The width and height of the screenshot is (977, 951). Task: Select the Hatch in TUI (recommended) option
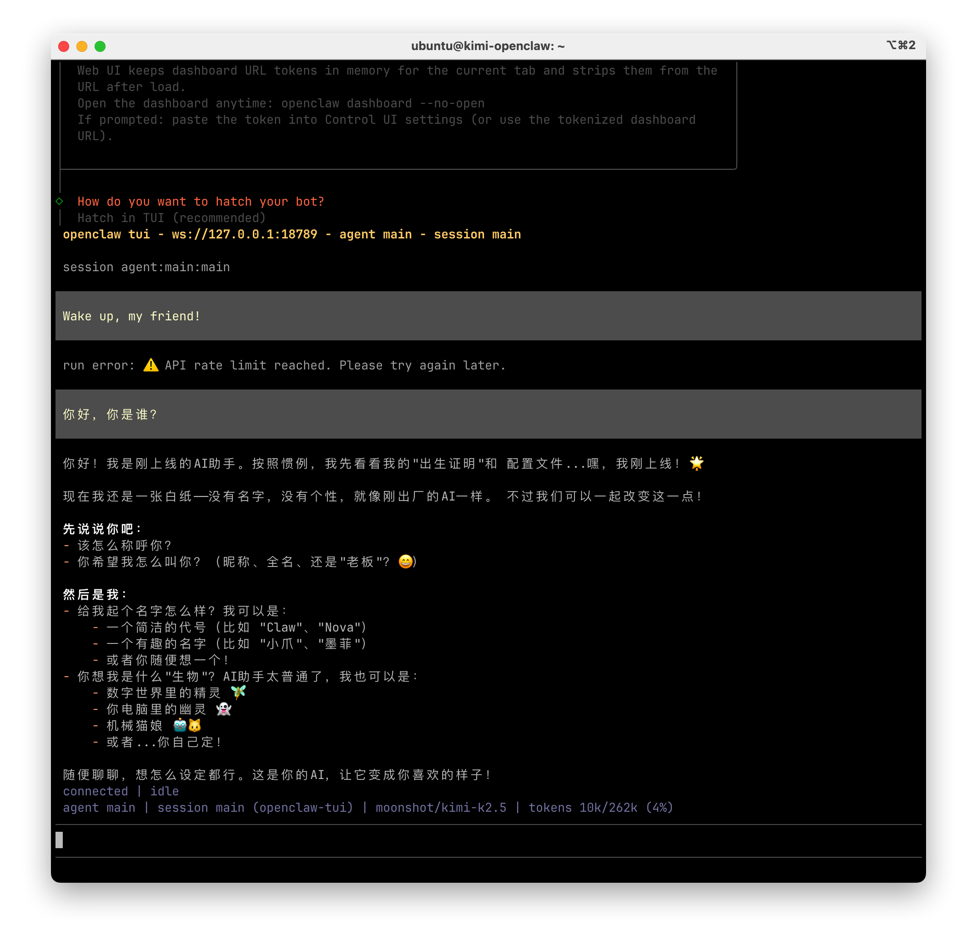pos(171,218)
